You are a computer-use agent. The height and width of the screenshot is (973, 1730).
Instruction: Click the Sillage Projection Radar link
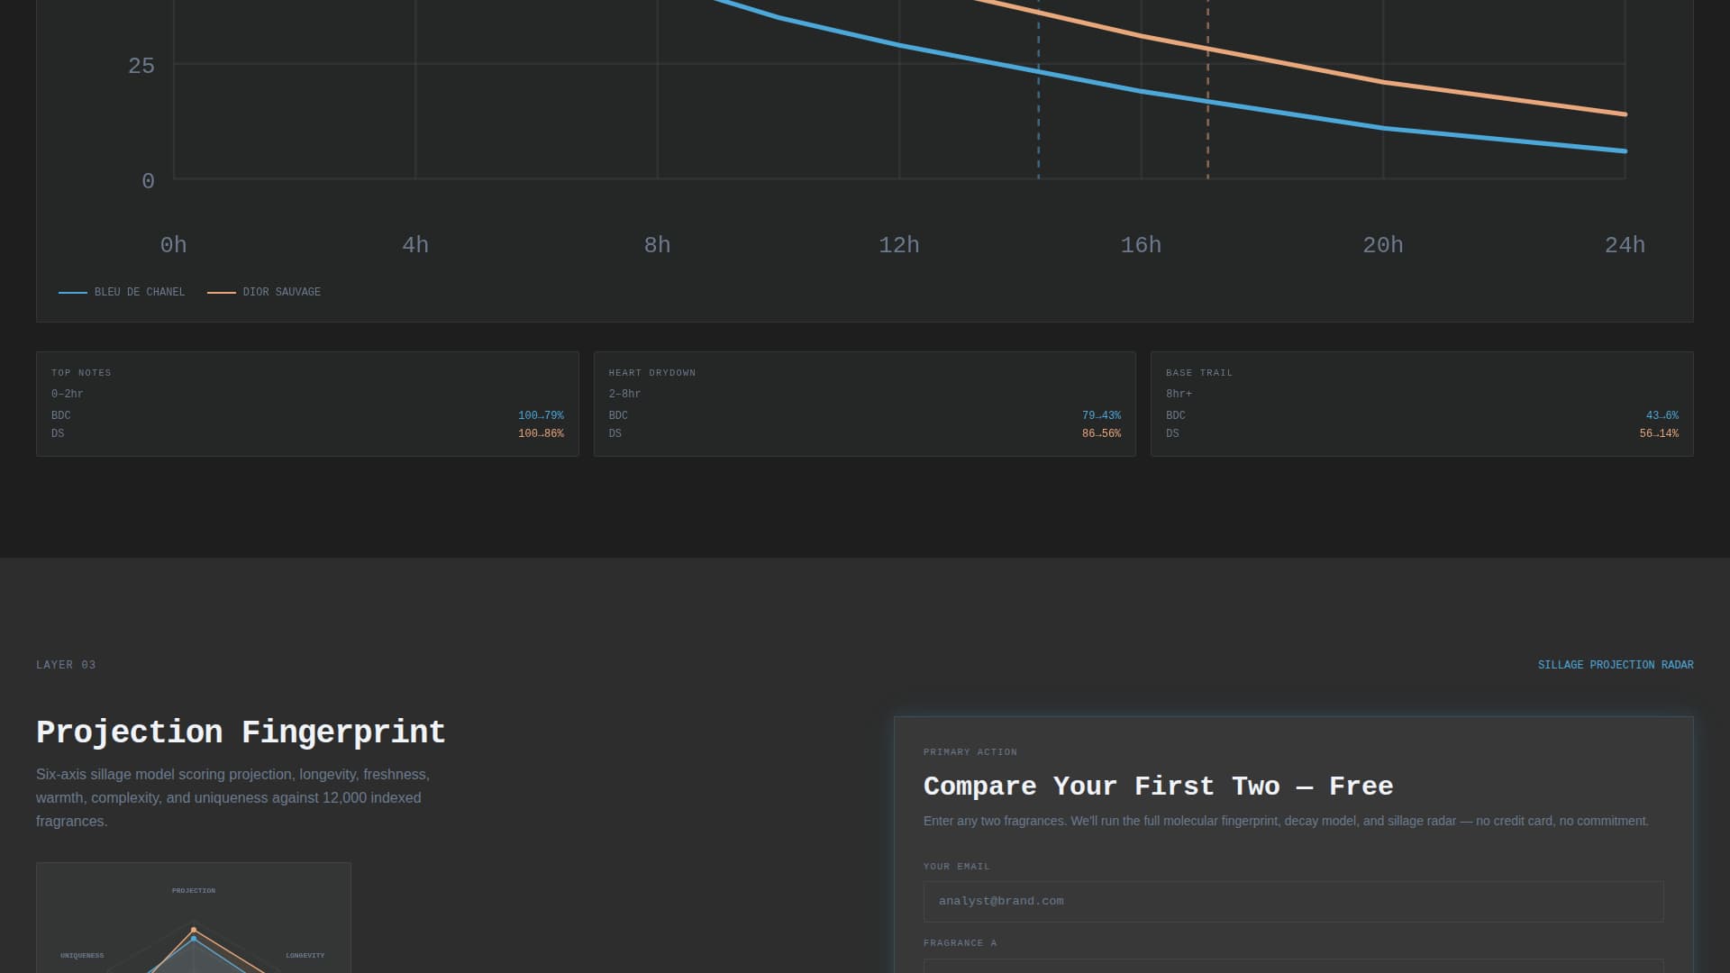point(1615,665)
